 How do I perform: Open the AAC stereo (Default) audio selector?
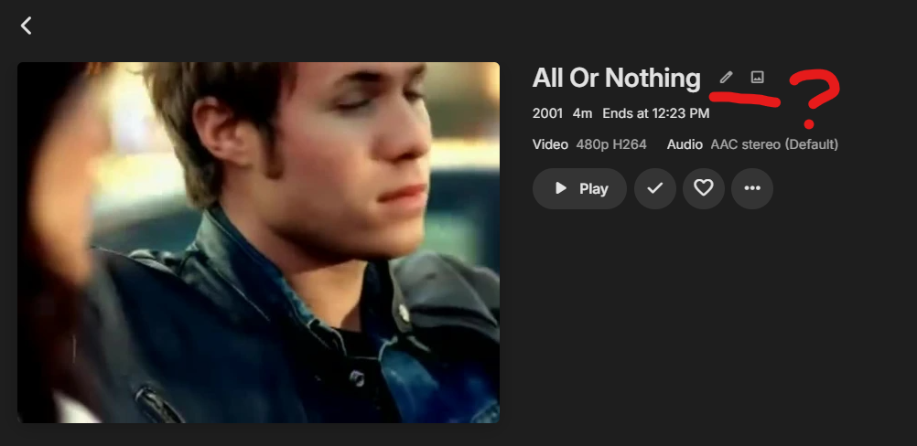[774, 144]
